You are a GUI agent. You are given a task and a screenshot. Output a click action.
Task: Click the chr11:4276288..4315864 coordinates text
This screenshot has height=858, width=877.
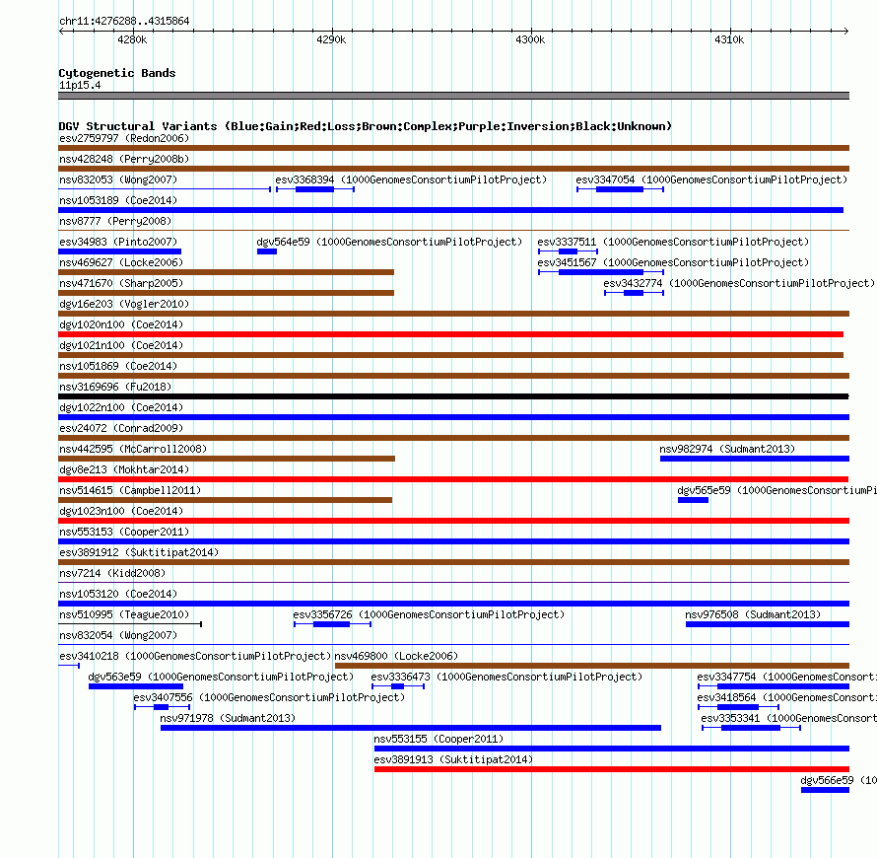[124, 21]
